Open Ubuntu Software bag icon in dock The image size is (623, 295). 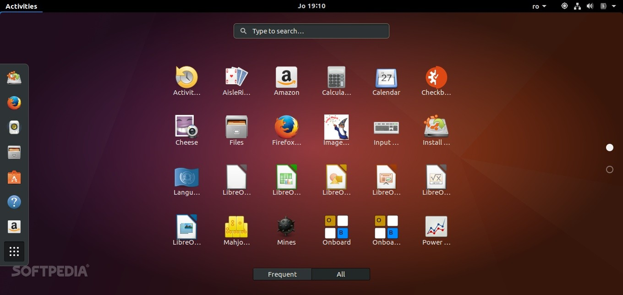14,177
